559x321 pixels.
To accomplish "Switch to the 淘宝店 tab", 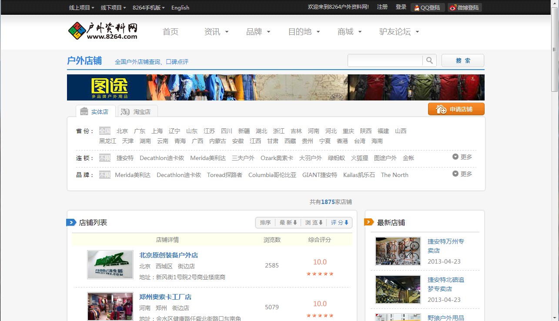I will click(x=137, y=111).
